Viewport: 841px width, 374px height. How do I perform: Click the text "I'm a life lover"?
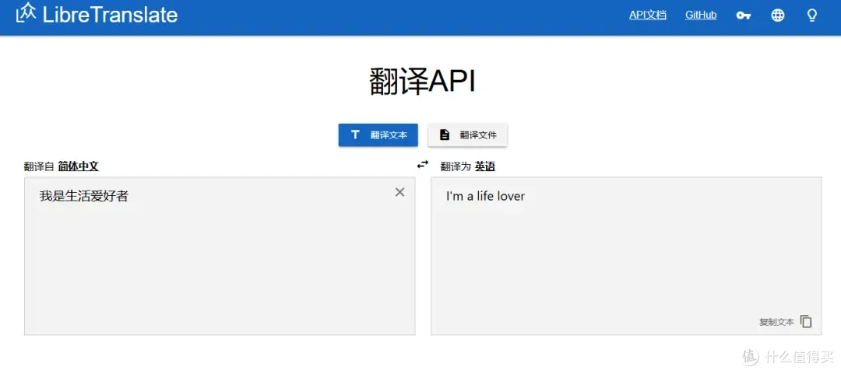point(485,196)
